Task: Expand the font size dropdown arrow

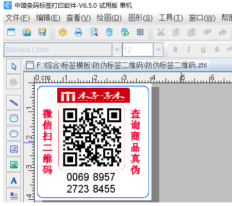Action: tap(158, 50)
